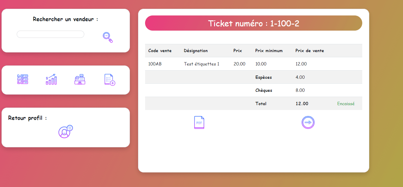The height and width of the screenshot is (187, 403).
Task: Click the Prix de vente column header
Action: point(309,51)
